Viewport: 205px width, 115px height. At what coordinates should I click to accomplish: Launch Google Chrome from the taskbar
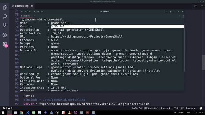tap(21, 113)
